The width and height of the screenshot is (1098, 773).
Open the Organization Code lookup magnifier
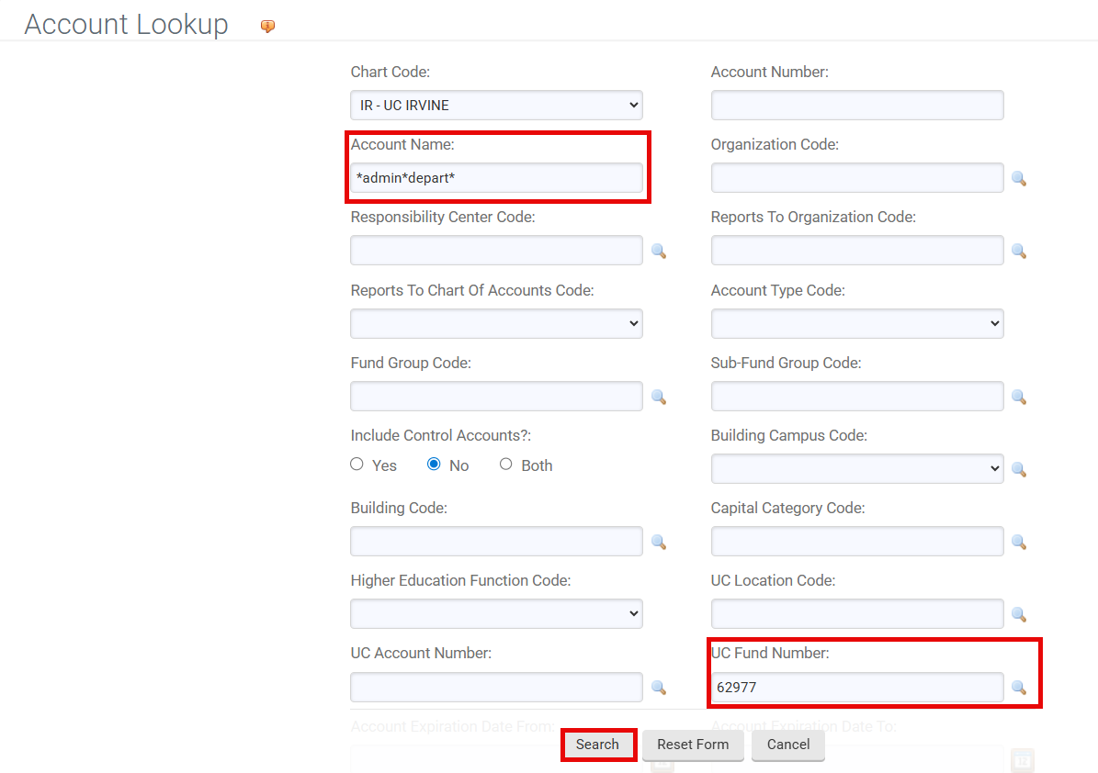click(x=1019, y=178)
